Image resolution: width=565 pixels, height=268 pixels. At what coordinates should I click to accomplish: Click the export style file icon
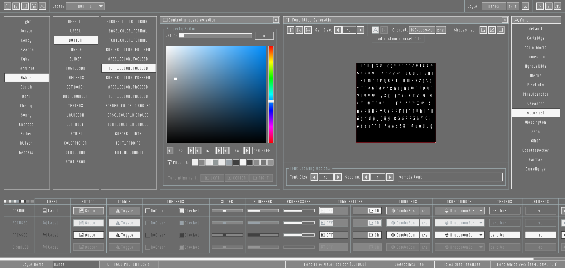[34, 6]
